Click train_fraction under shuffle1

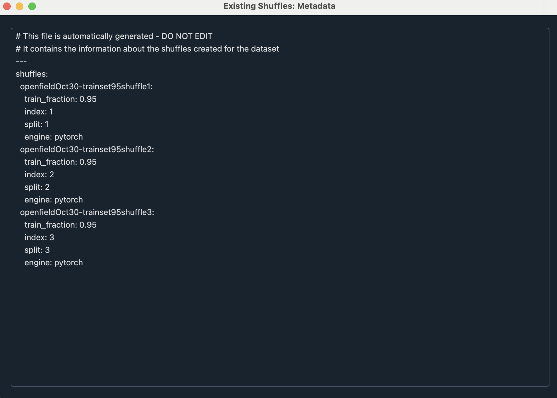point(60,99)
